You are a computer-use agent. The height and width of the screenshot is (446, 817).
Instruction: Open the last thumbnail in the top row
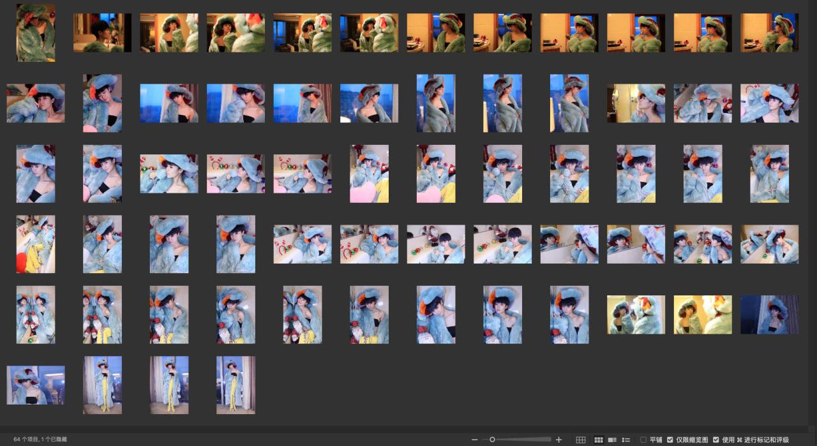coord(769,33)
